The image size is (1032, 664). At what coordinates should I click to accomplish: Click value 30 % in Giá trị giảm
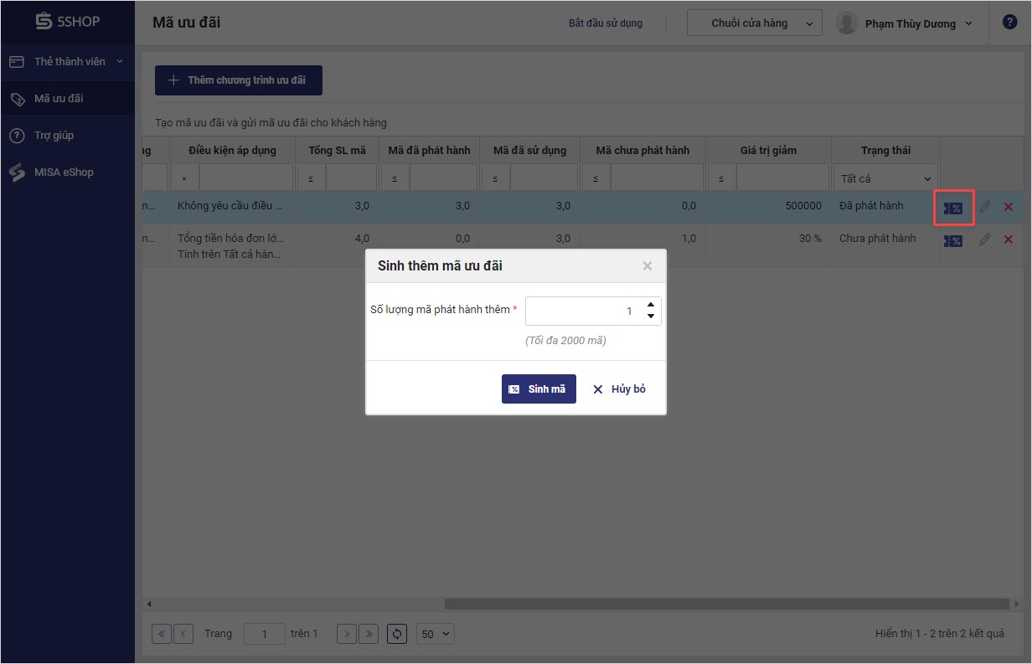tap(809, 239)
